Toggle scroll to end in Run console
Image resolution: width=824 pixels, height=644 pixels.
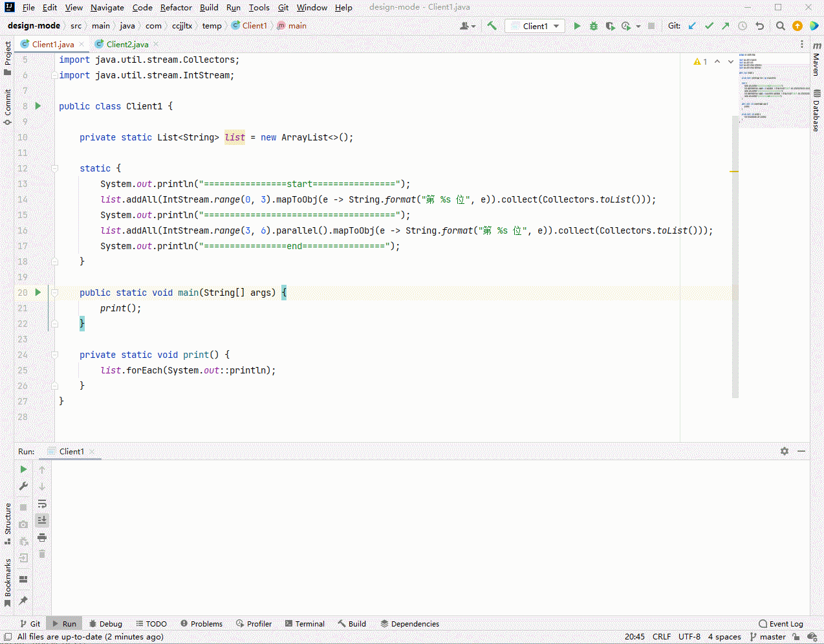(42, 520)
